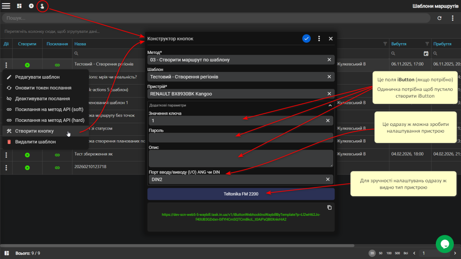Open the generated iButton webhook link

coord(241,217)
